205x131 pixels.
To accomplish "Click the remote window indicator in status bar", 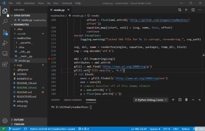I will click(4, 129).
